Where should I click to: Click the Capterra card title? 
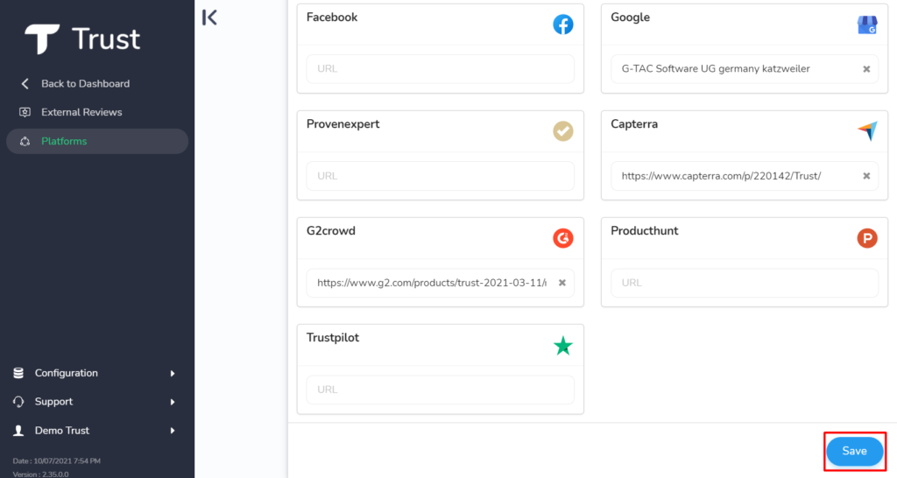(634, 124)
